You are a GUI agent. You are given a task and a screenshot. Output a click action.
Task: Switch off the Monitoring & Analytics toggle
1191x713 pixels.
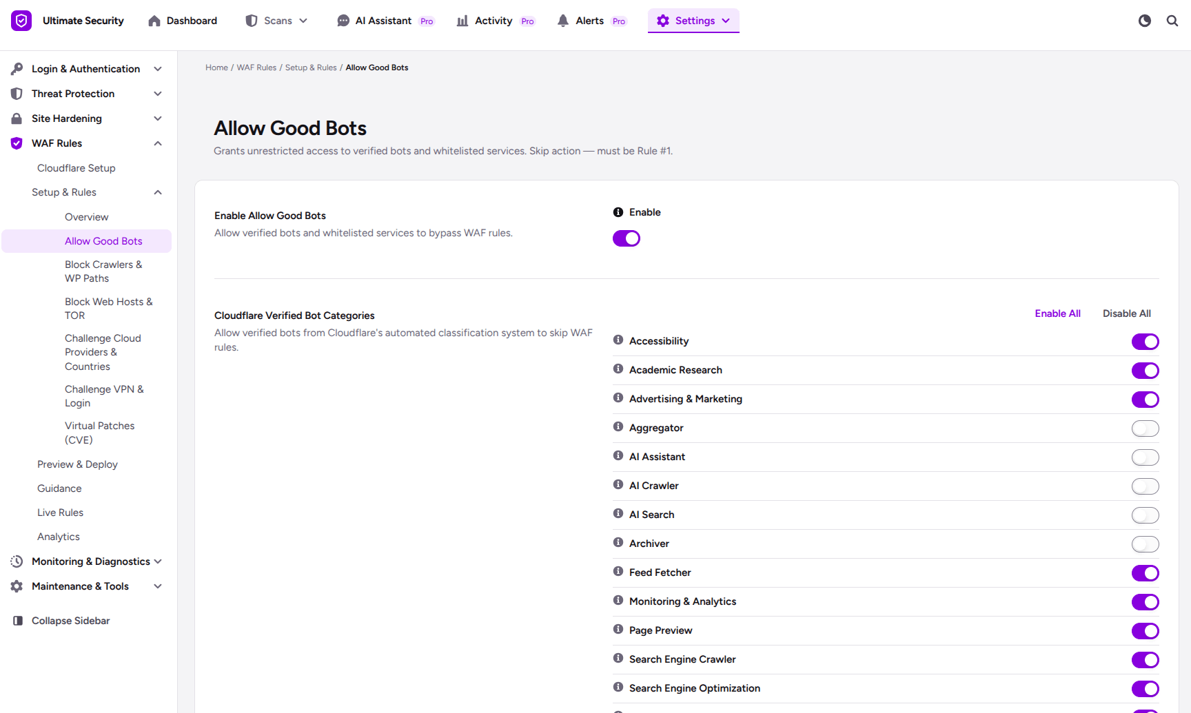(x=1146, y=602)
